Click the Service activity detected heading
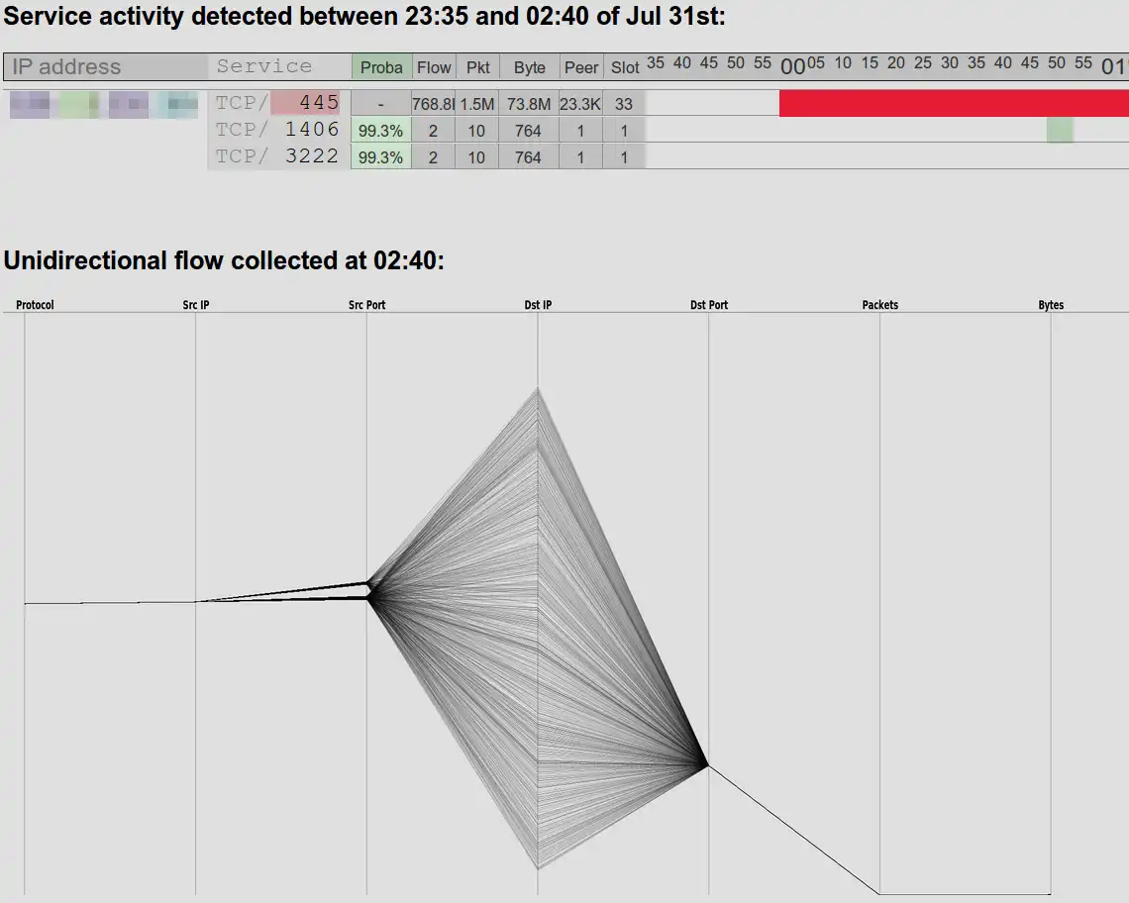The image size is (1129, 903). 364,16
